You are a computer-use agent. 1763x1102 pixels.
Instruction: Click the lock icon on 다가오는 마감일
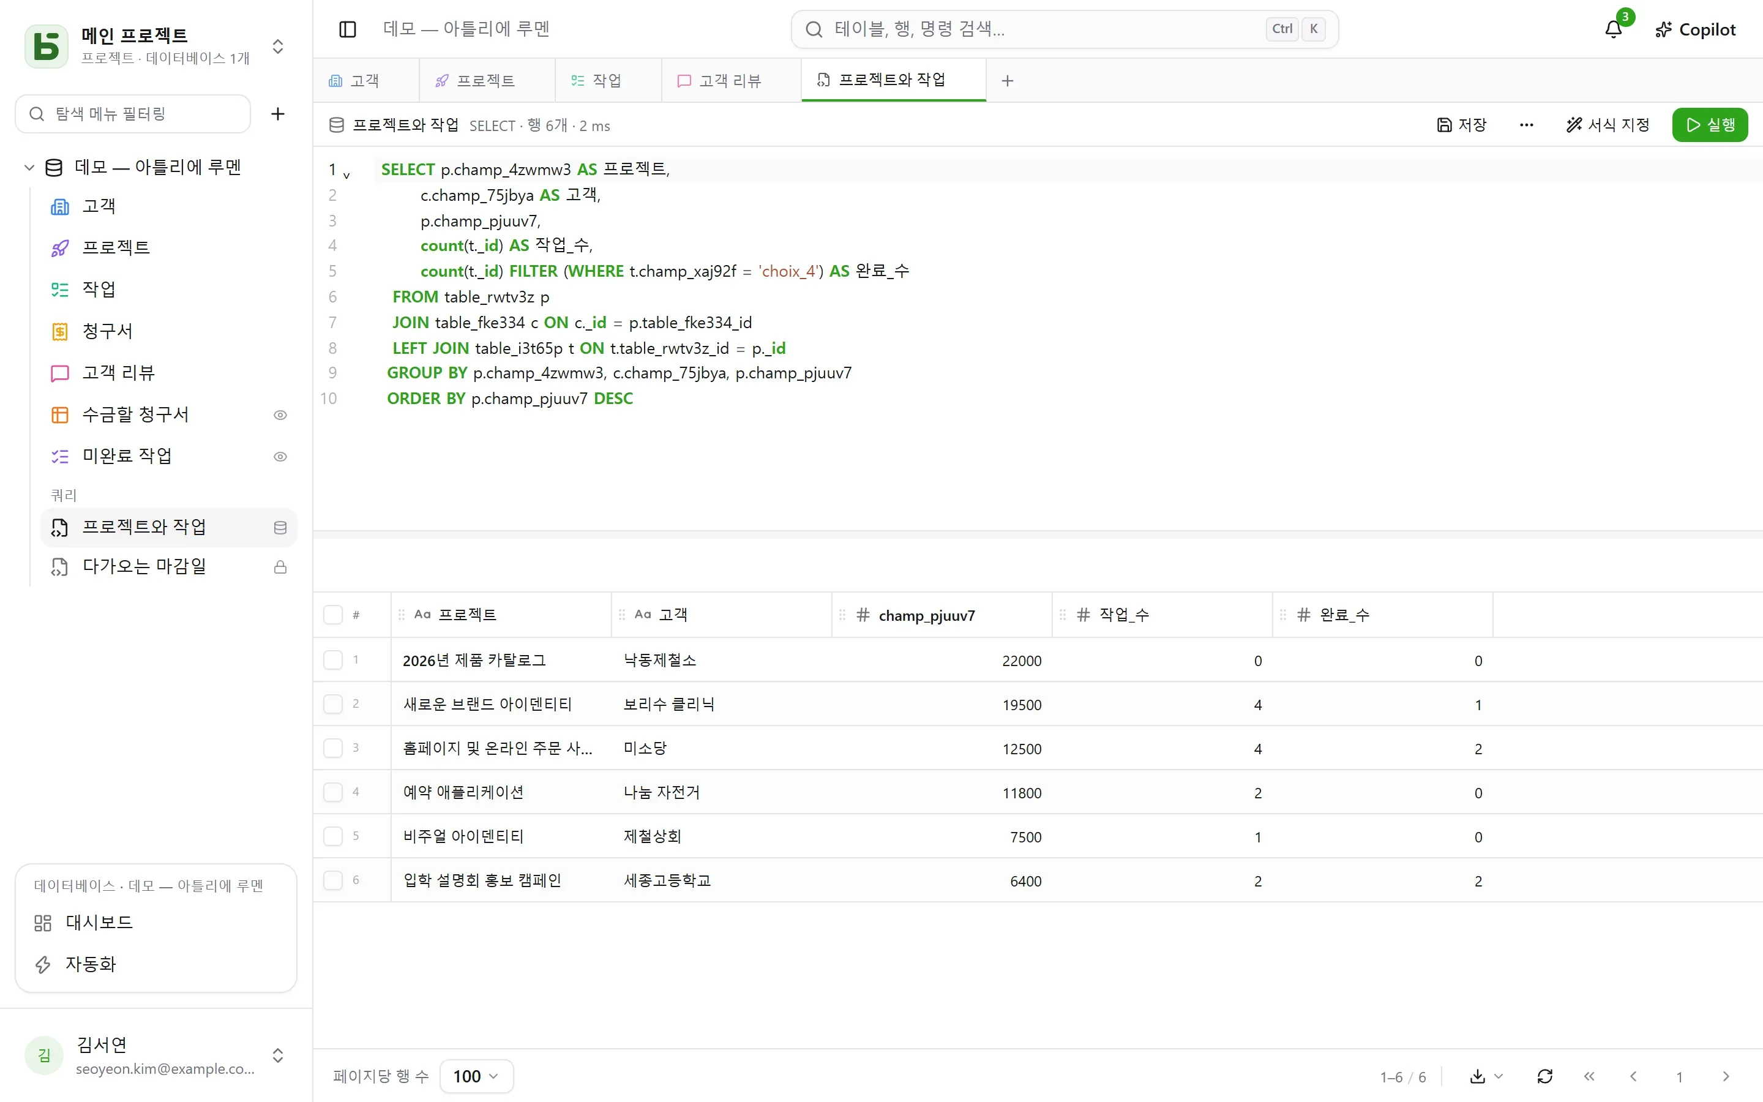[280, 567]
